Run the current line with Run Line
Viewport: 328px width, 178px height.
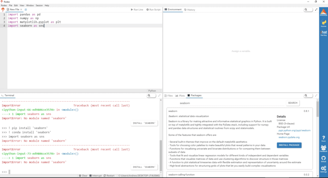pos(137,9)
